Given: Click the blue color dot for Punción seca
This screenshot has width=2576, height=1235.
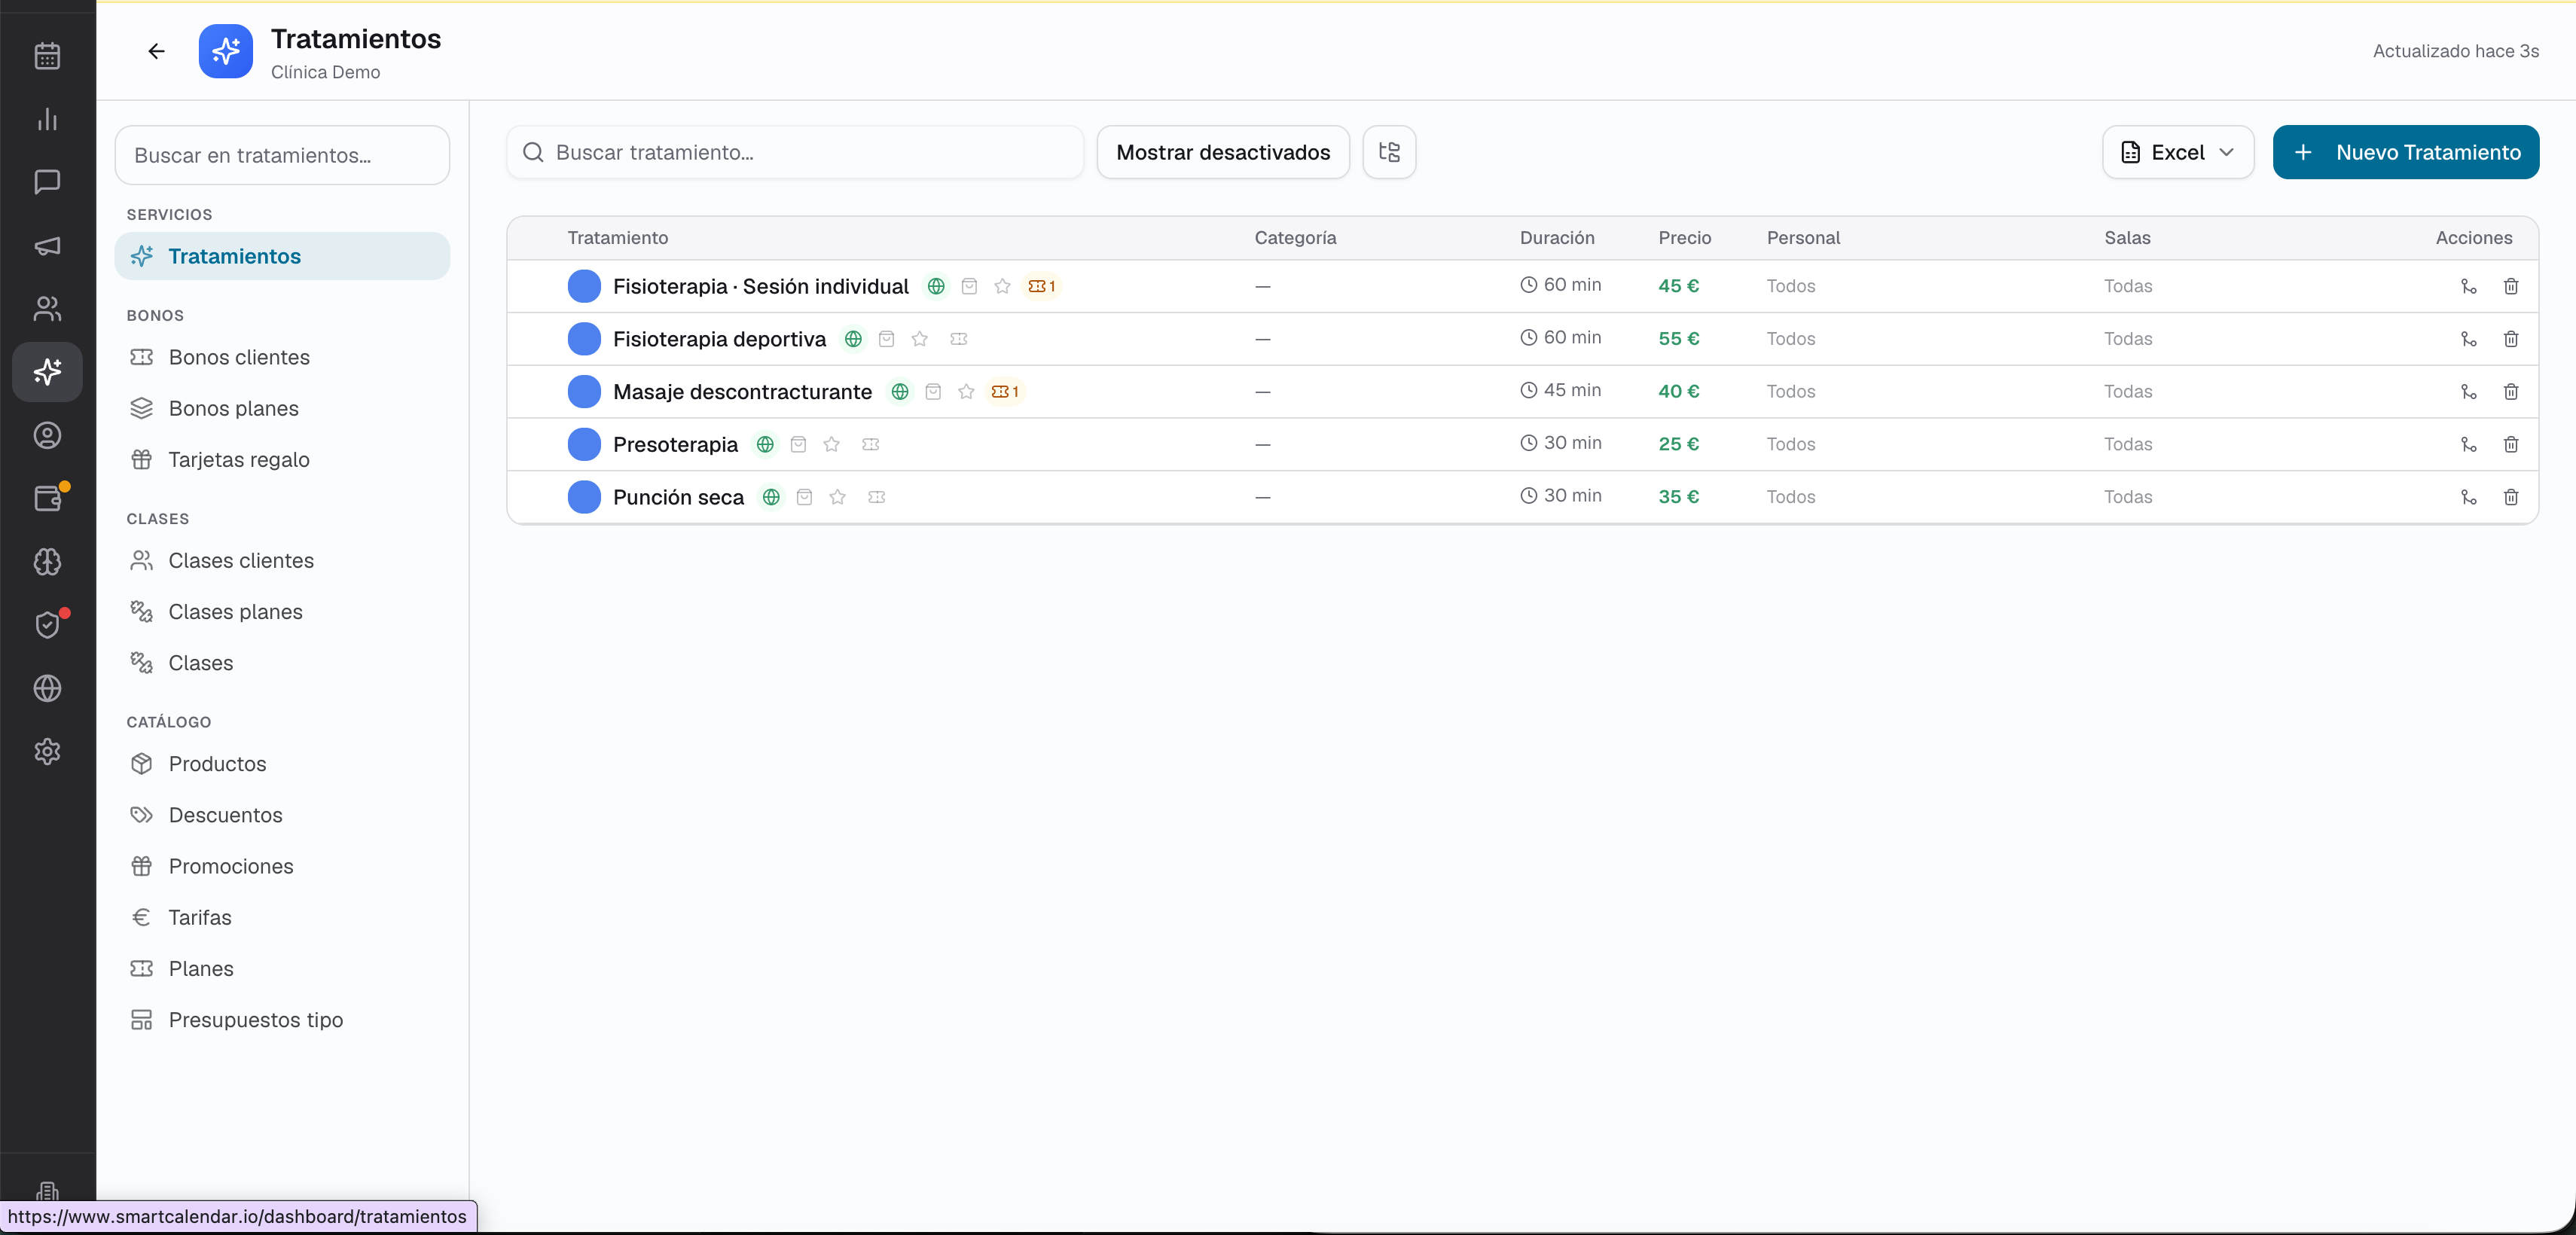Looking at the screenshot, I should pos(584,497).
